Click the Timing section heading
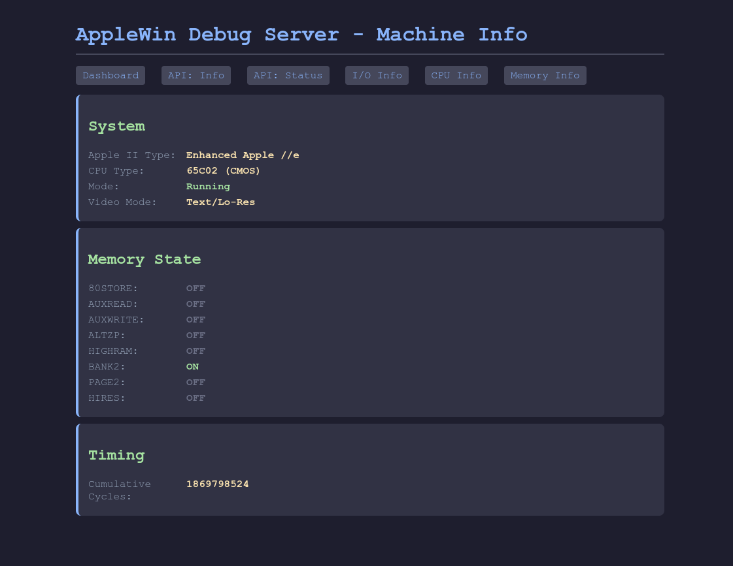This screenshot has width=733, height=566. [116, 455]
